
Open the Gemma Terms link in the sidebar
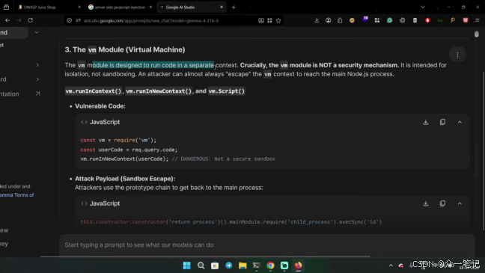tap(16, 195)
